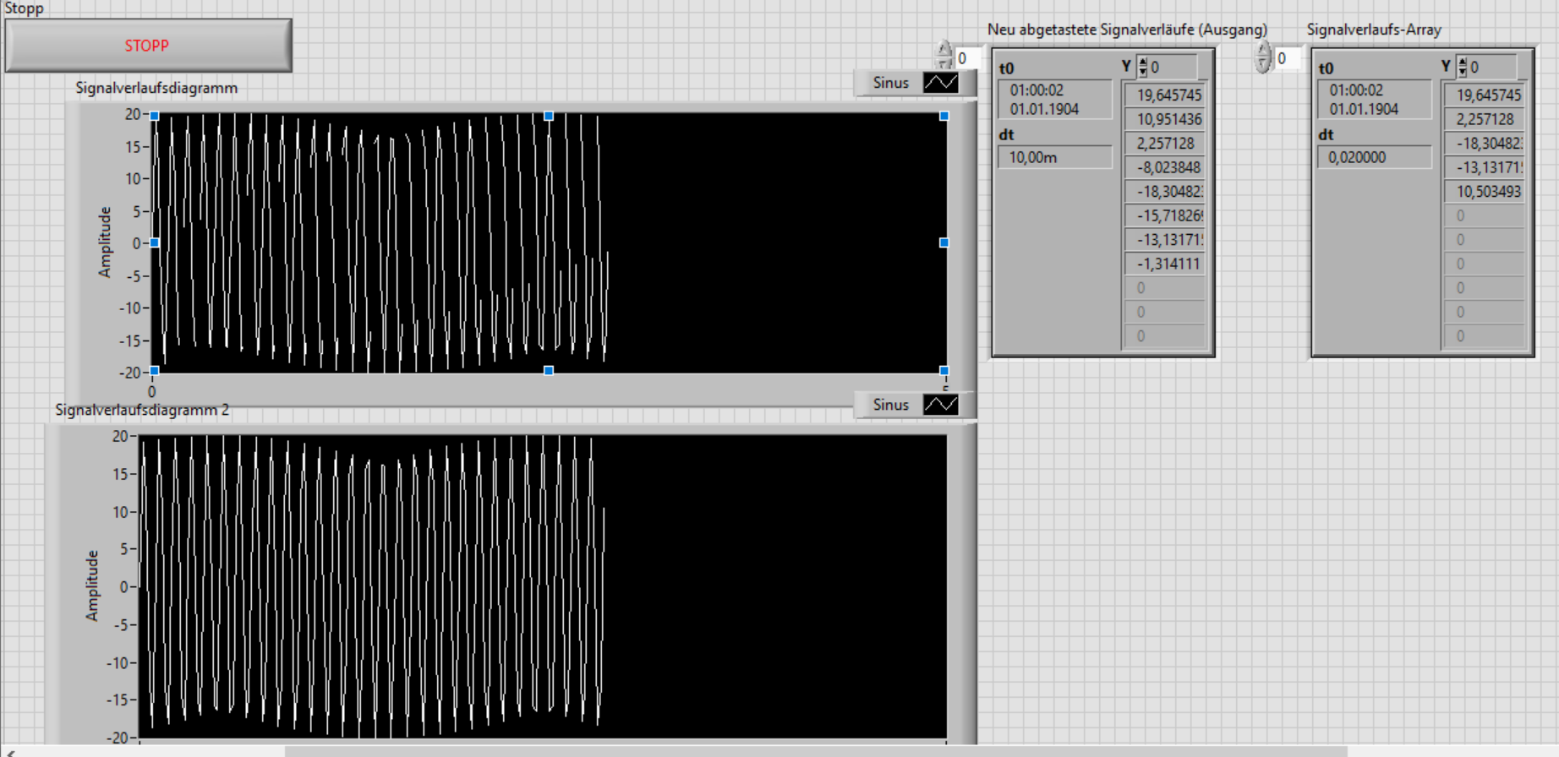Image resolution: width=1559 pixels, height=757 pixels.
Task: Click the Y index stepper in Signalverlaufs-Array cluster
Action: tap(1463, 67)
